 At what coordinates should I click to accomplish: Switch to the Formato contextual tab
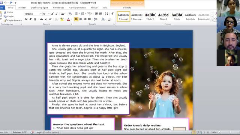[127, 7]
